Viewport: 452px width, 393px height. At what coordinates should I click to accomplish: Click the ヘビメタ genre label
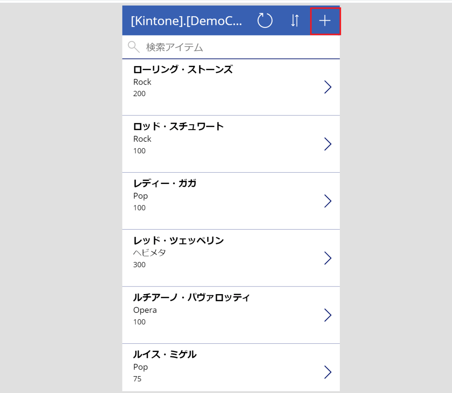150,253
